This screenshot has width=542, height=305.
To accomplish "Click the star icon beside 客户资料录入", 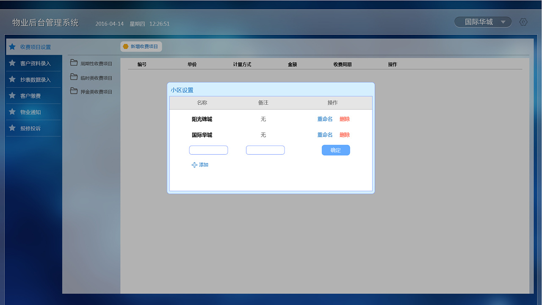I will coord(12,63).
